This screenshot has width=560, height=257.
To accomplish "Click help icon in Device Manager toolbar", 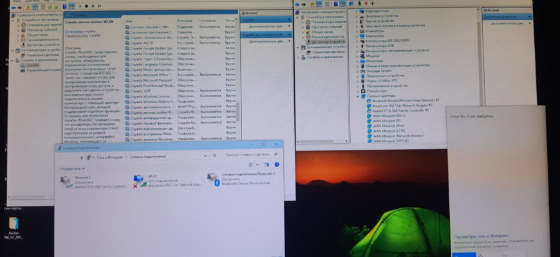I will point(336,4).
